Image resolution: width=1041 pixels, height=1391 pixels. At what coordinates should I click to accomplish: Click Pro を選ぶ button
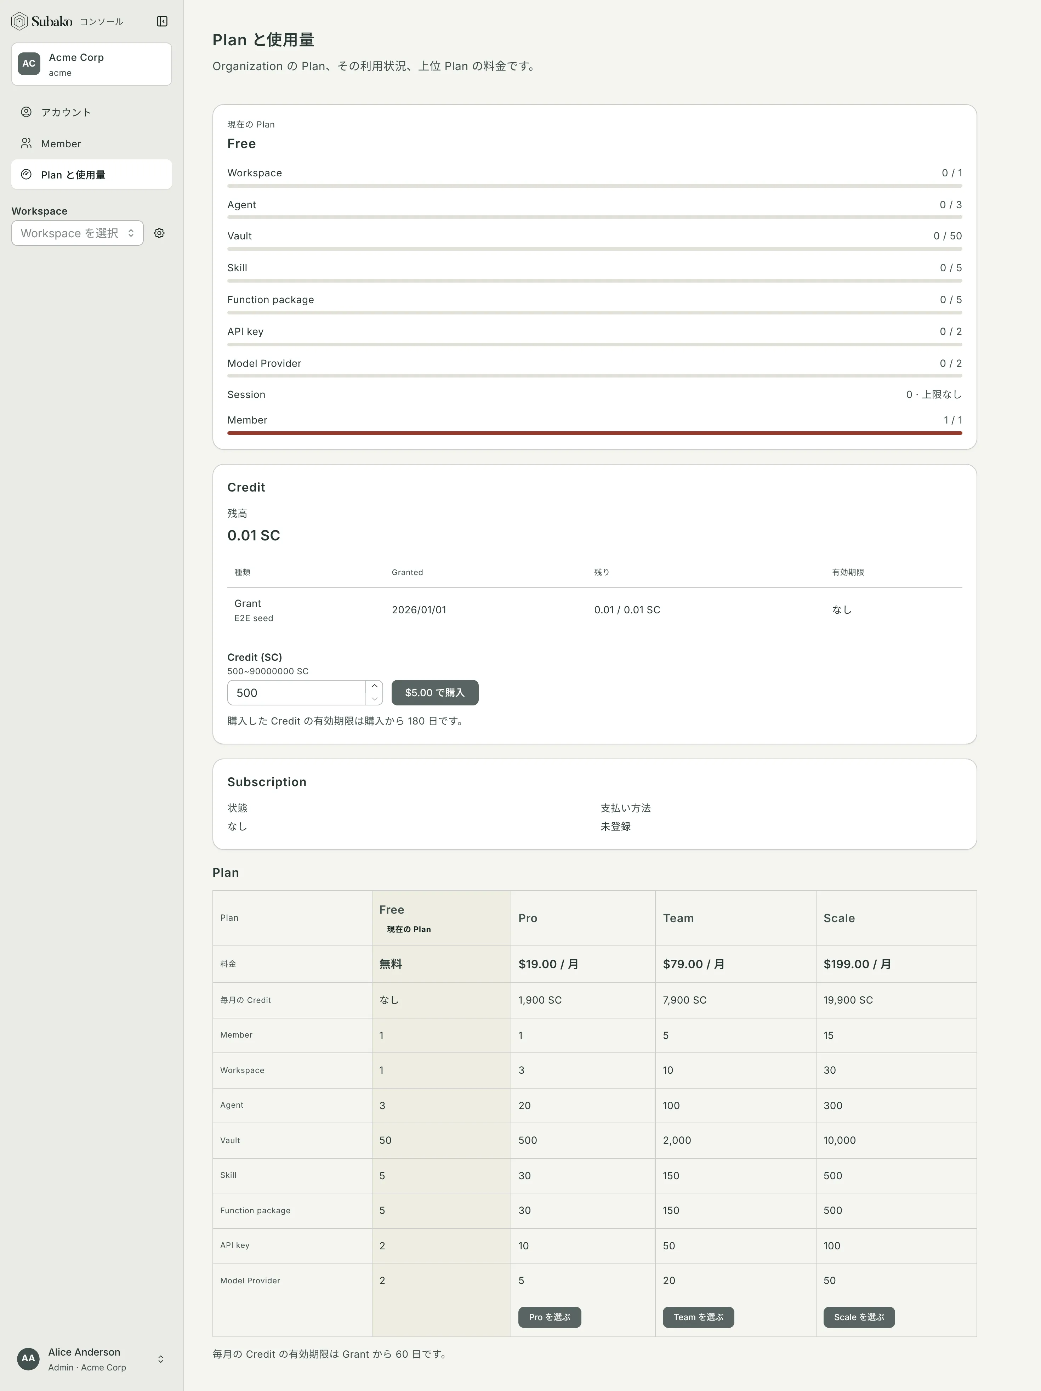tap(550, 1317)
